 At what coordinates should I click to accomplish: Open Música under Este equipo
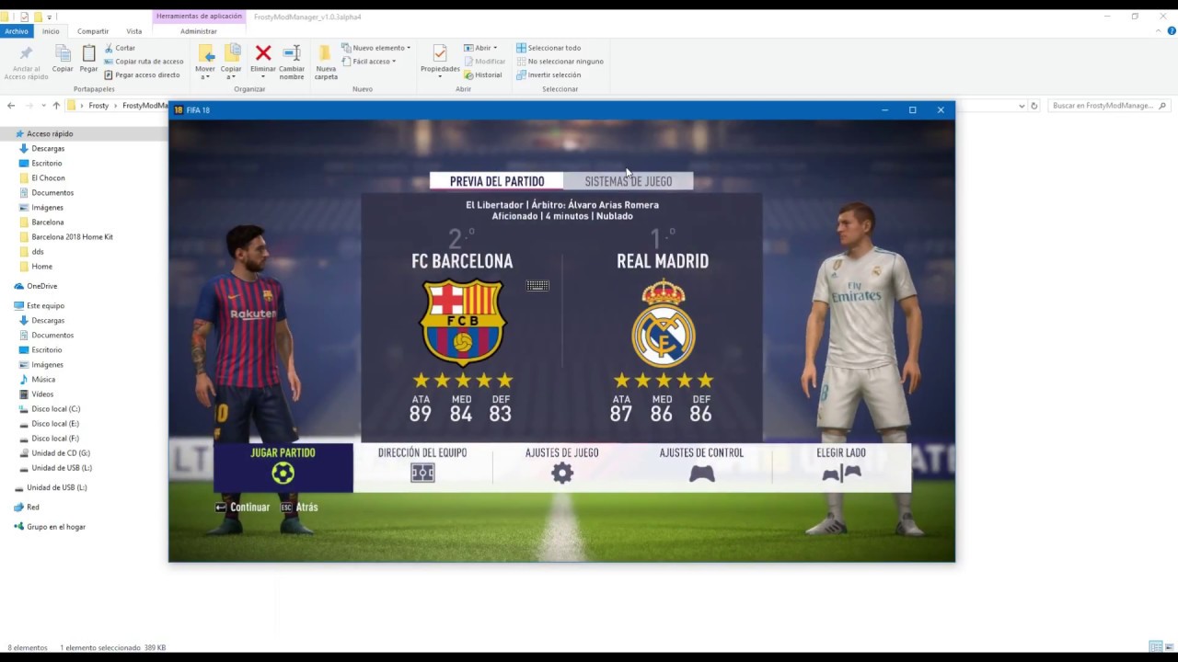point(43,379)
